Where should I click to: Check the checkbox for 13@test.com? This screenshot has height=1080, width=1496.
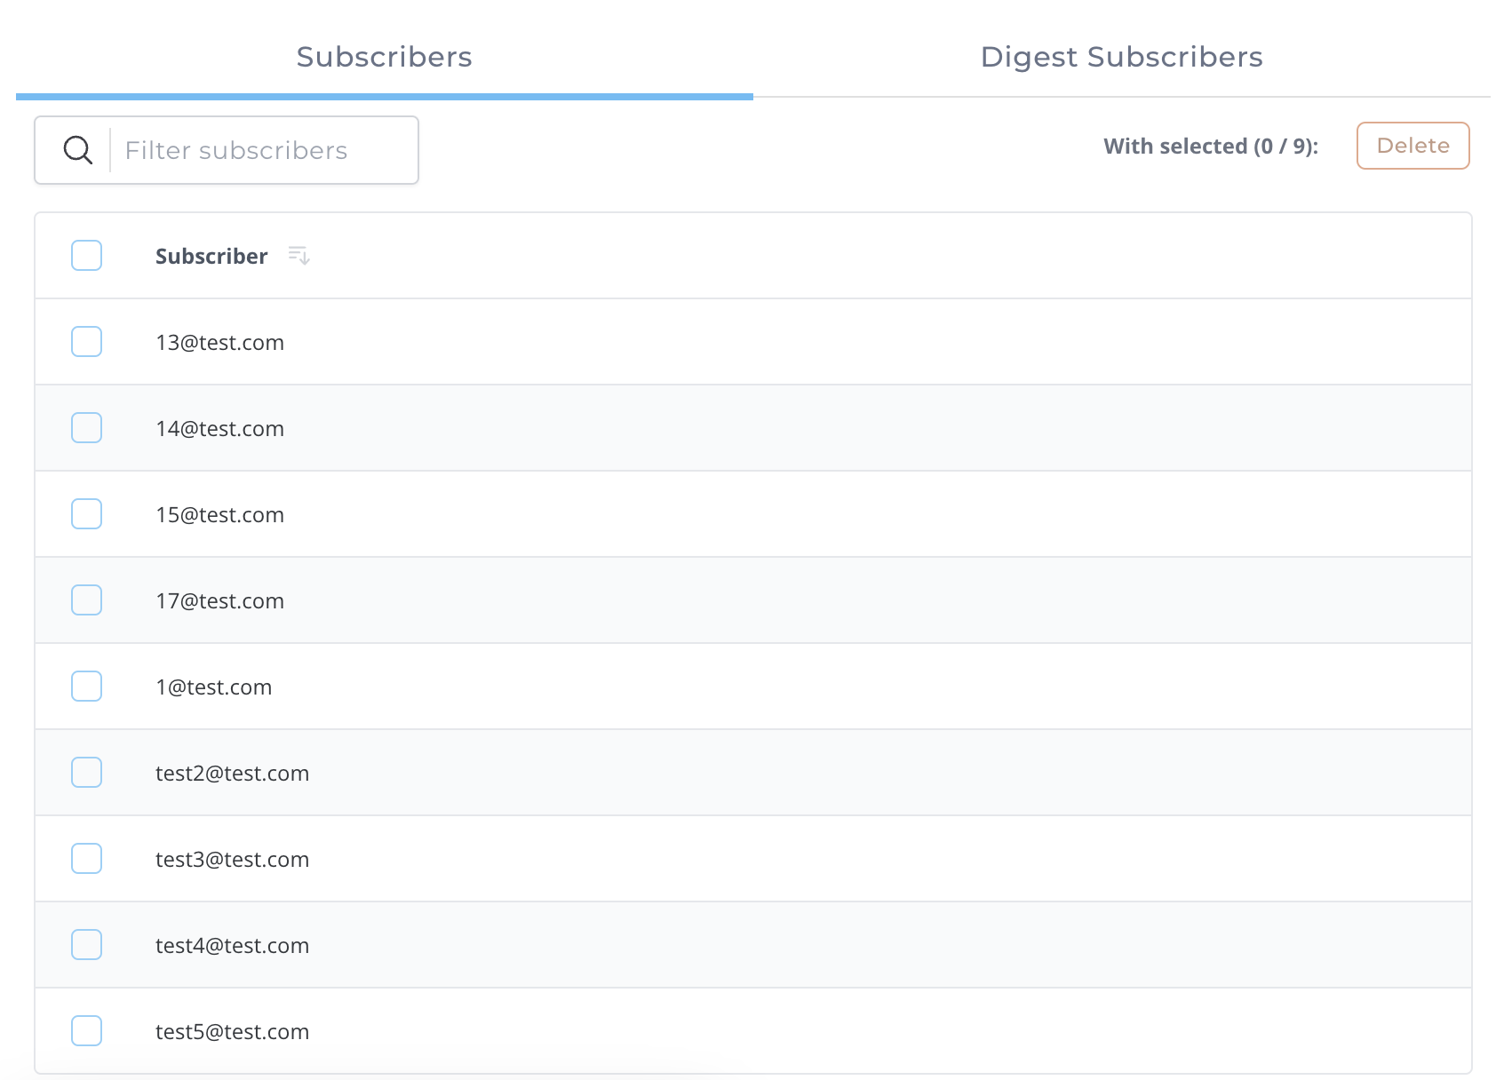coord(86,341)
